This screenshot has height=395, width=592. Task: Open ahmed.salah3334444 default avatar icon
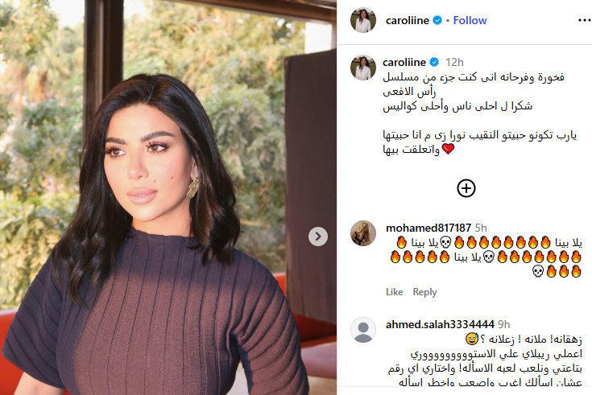click(363, 330)
